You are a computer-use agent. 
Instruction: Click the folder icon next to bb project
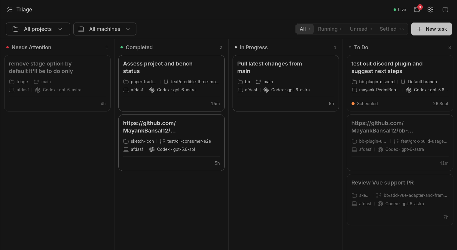(240, 82)
